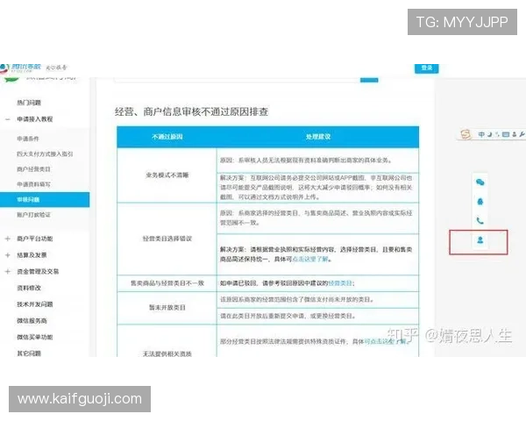The height and width of the screenshot is (421, 526).
Task: Follow the 经营类目 link in 售卖商品 row
Action: (340, 283)
